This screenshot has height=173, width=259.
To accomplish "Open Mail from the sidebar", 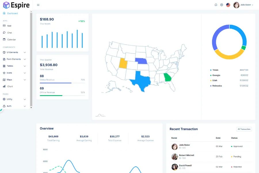I will point(9,26).
